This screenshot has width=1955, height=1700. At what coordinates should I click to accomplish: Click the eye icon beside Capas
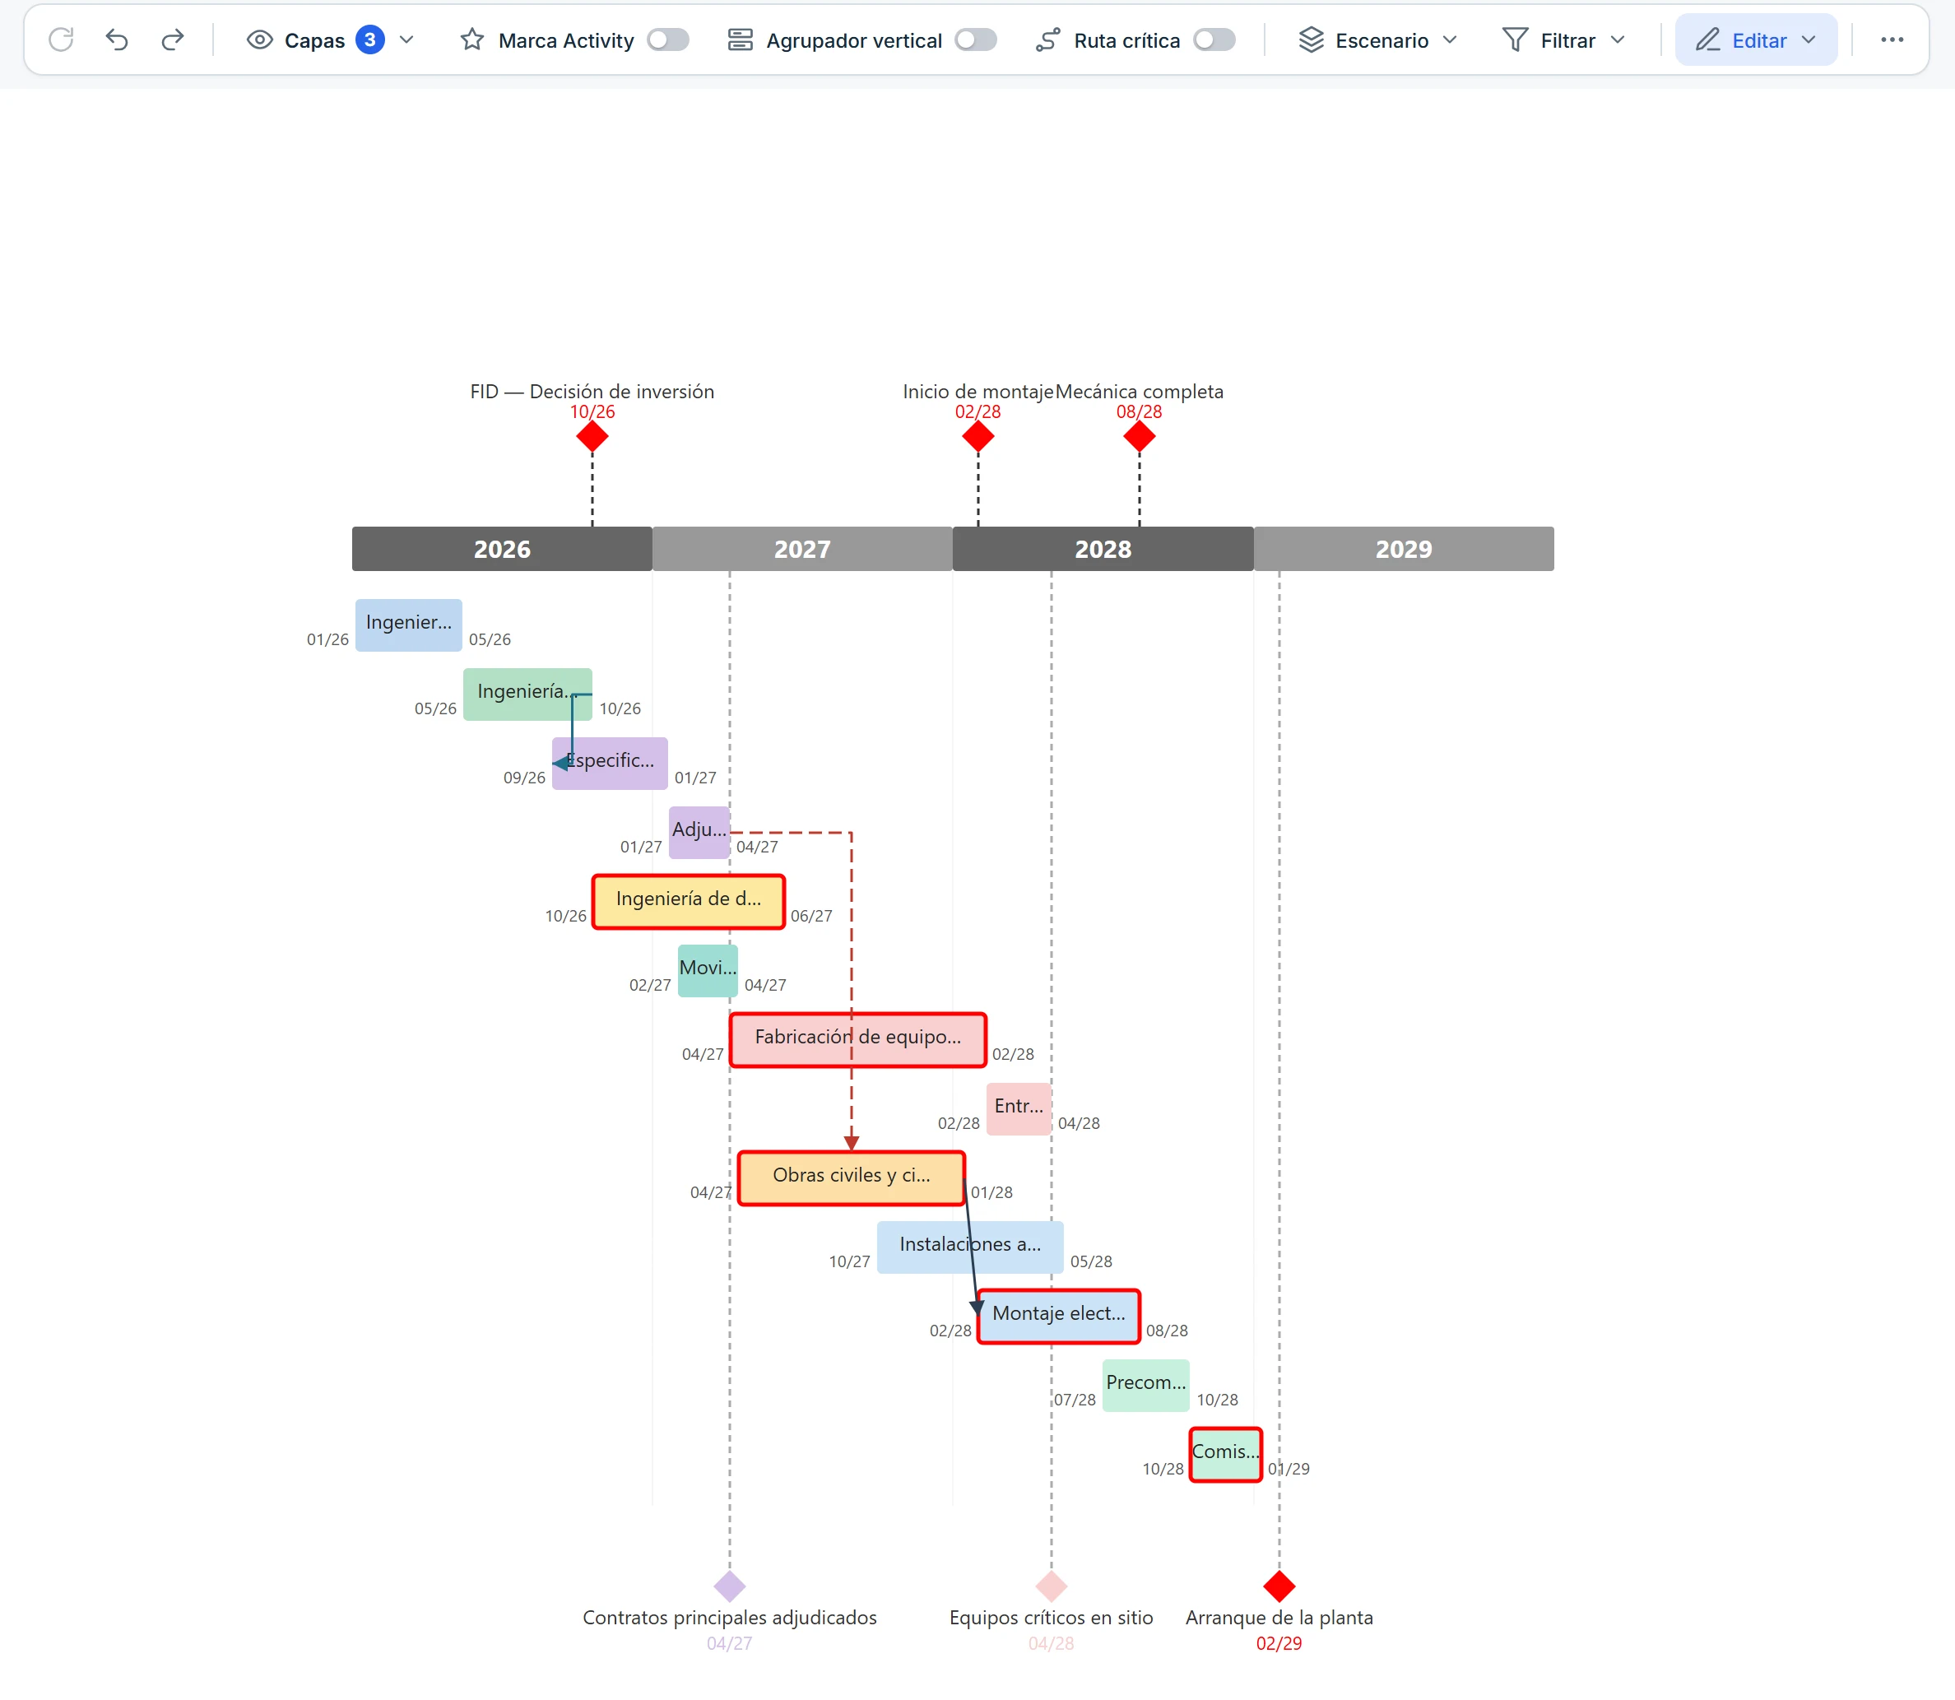tap(260, 39)
